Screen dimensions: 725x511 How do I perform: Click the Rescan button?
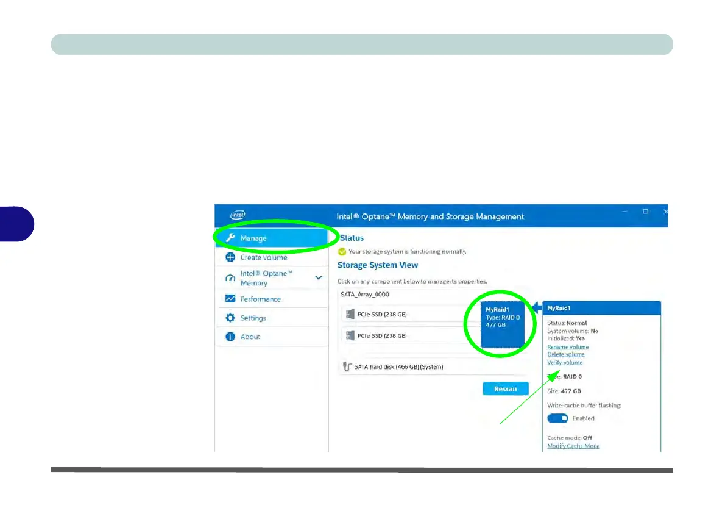click(506, 389)
